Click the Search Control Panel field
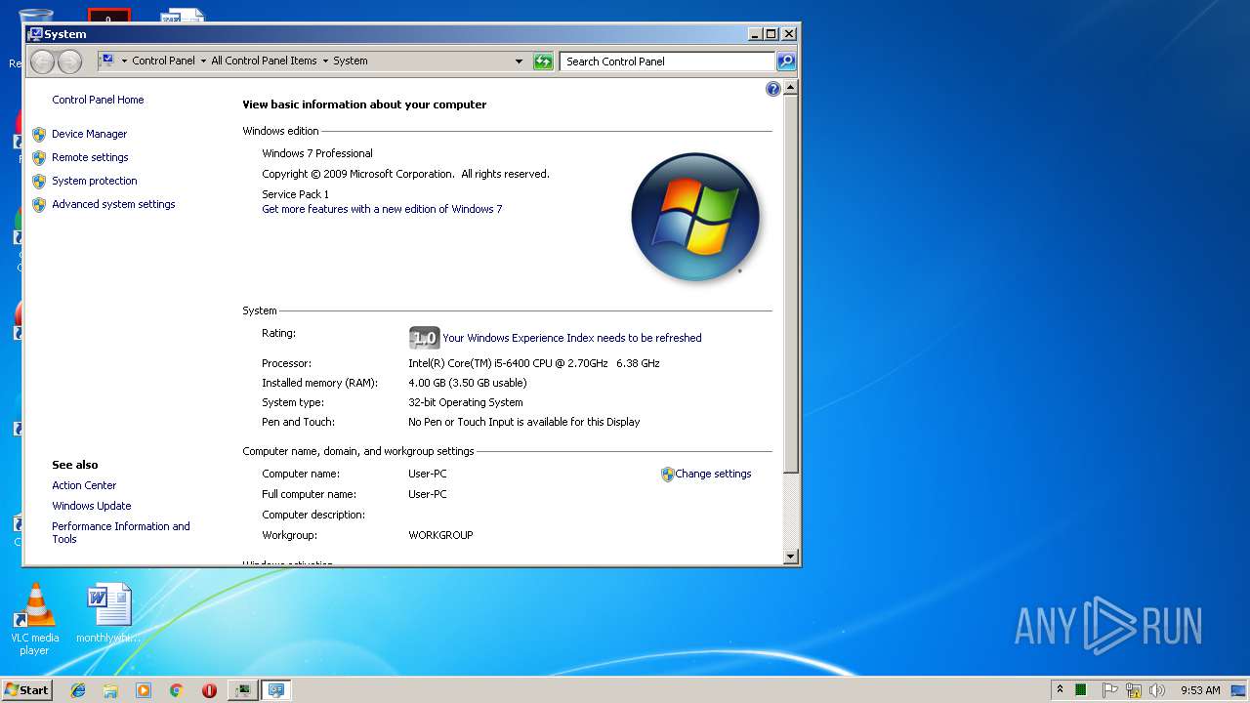This screenshot has height=703, width=1250. pyautogui.click(x=667, y=62)
